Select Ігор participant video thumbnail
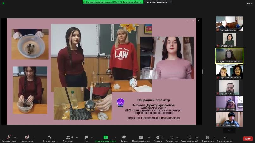255x143 pixels. point(229,88)
